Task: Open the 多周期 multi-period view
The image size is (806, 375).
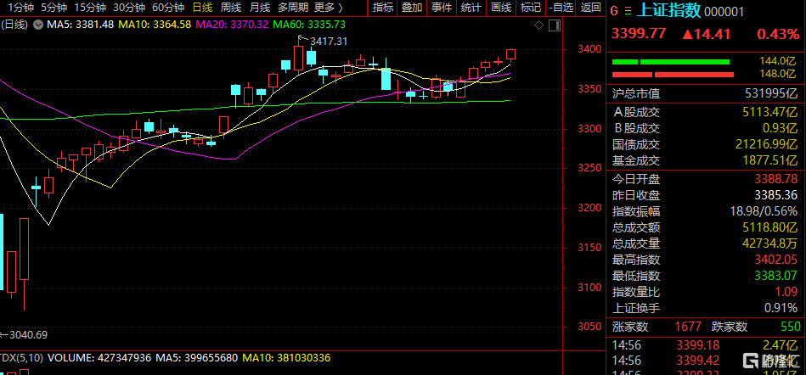Action: click(x=292, y=8)
